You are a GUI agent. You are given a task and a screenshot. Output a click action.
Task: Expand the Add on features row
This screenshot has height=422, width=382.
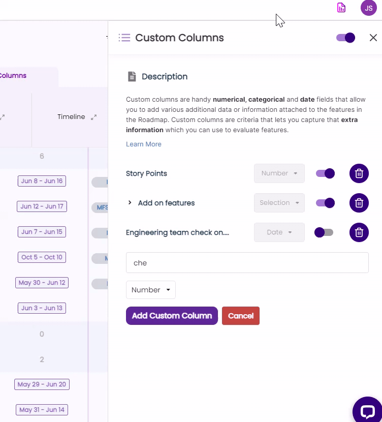(130, 203)
